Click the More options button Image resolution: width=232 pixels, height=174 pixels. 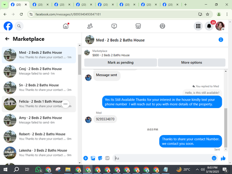click(192, 63)
